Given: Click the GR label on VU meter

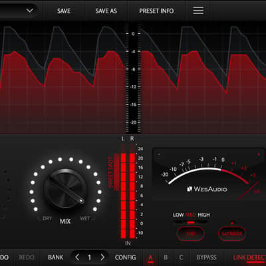Looking at the screenshot, I should pyautogui.click(x=257, y=192).
